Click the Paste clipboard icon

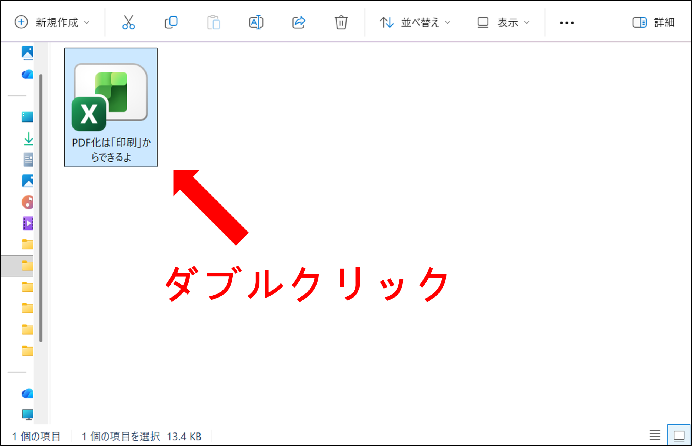point(214,22)
